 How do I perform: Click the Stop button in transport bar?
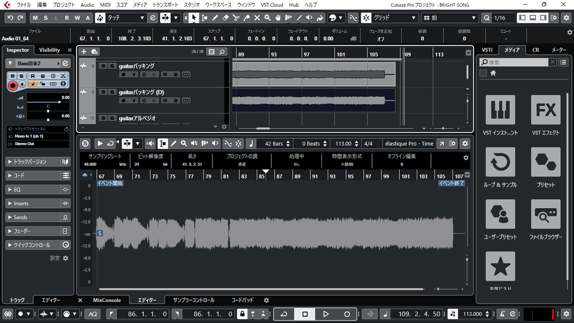[305, 314]
